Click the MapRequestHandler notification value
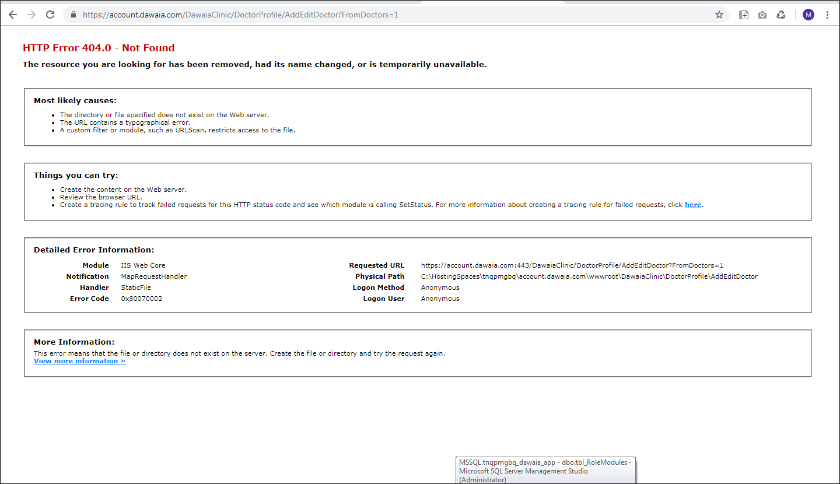Viewport: 840px width, 484px height. (x=154, y=276)
